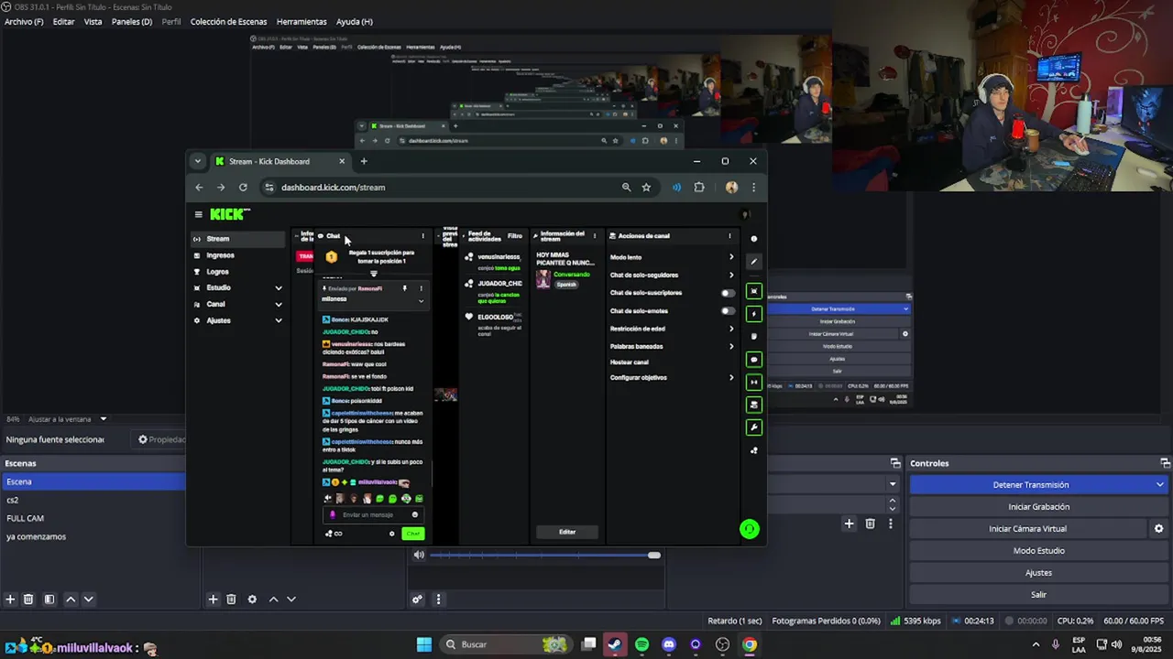Open source properties gear icon
Viewport: 1173px width, 659px height.
click(252, 600)
